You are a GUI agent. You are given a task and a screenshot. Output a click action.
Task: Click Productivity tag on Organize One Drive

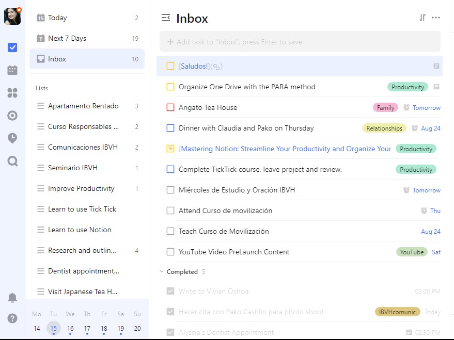(408, 87)
